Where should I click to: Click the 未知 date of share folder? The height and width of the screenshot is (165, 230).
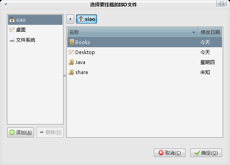tap(205, 72)
